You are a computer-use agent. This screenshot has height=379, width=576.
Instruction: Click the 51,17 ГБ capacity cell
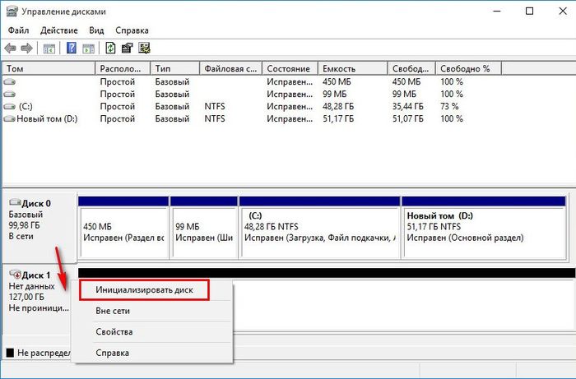338,119
